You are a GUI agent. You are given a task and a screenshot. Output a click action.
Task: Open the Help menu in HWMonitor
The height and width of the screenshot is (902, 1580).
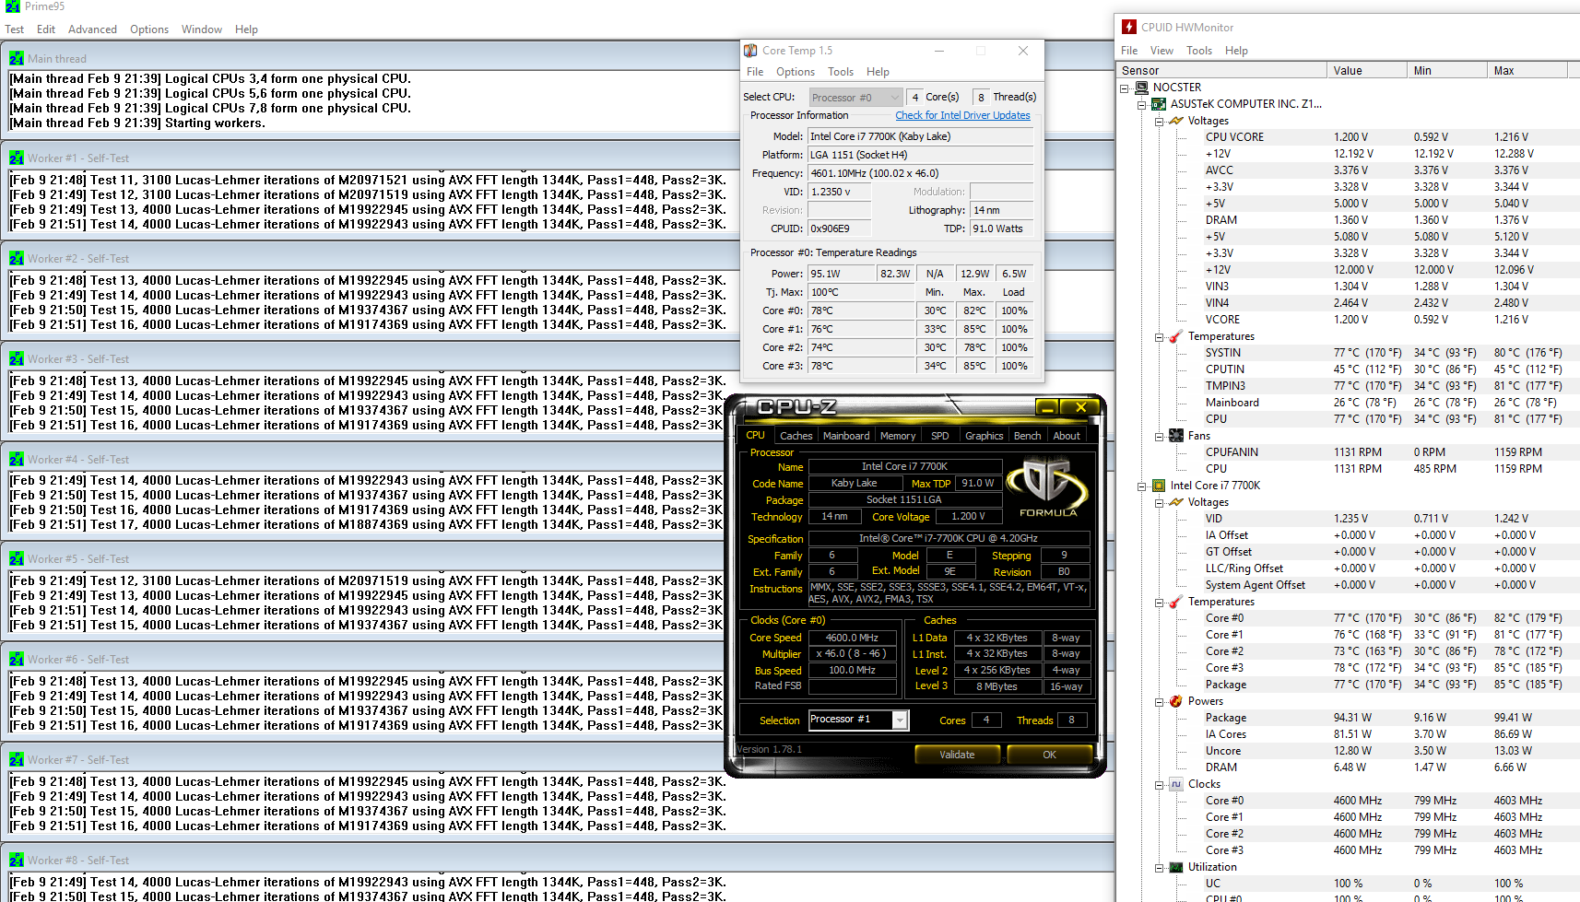[1236, 51]
